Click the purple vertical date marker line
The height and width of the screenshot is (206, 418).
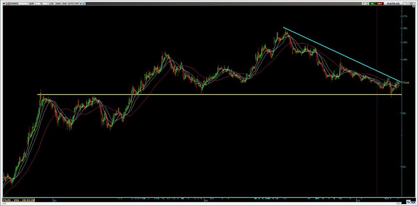pyautogui.click(x=377, y=101)
